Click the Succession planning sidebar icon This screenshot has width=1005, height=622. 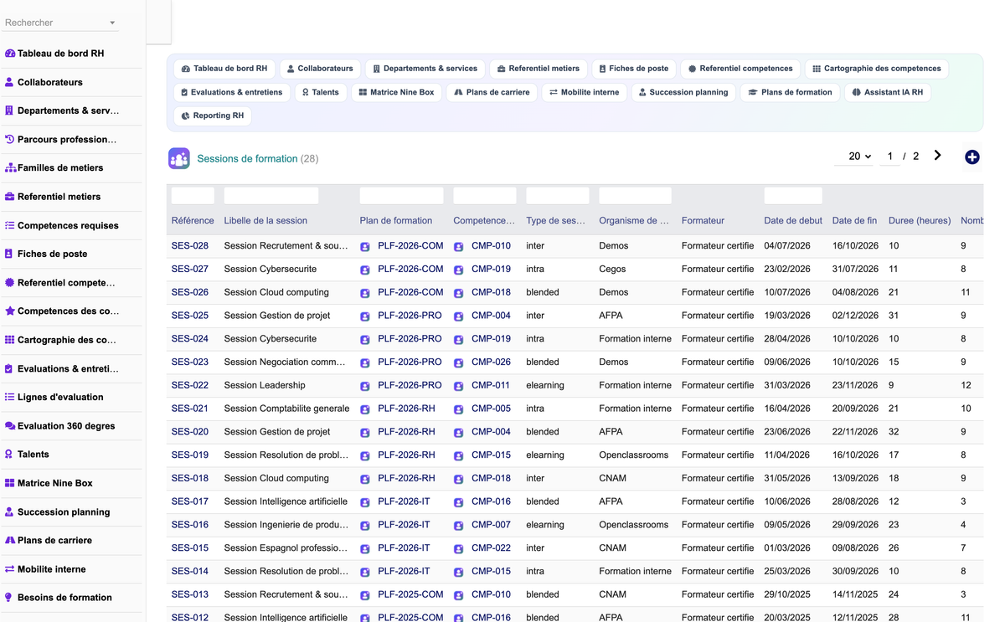(x=10, y=511)
